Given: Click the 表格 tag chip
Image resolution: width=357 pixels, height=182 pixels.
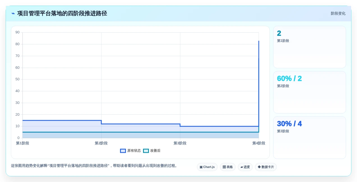Looking at the screenshot, I should point(227,167).
